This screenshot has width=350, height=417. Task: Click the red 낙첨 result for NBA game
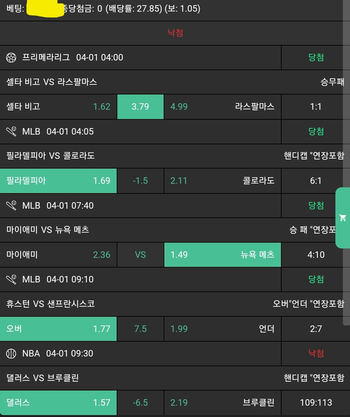(x=316, y=353)
